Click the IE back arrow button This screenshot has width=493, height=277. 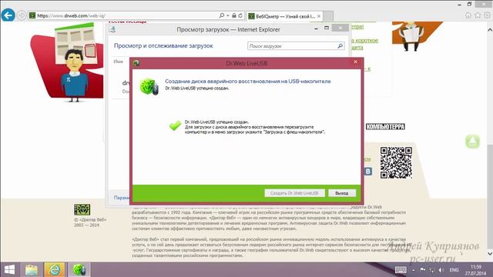8,15
